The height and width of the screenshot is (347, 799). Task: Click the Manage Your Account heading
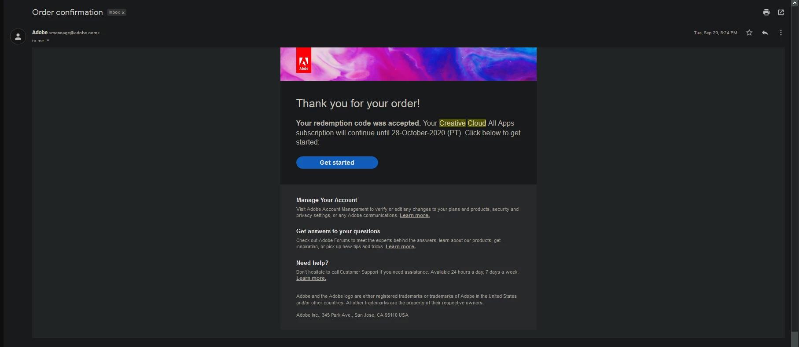(x=327, y=200)
